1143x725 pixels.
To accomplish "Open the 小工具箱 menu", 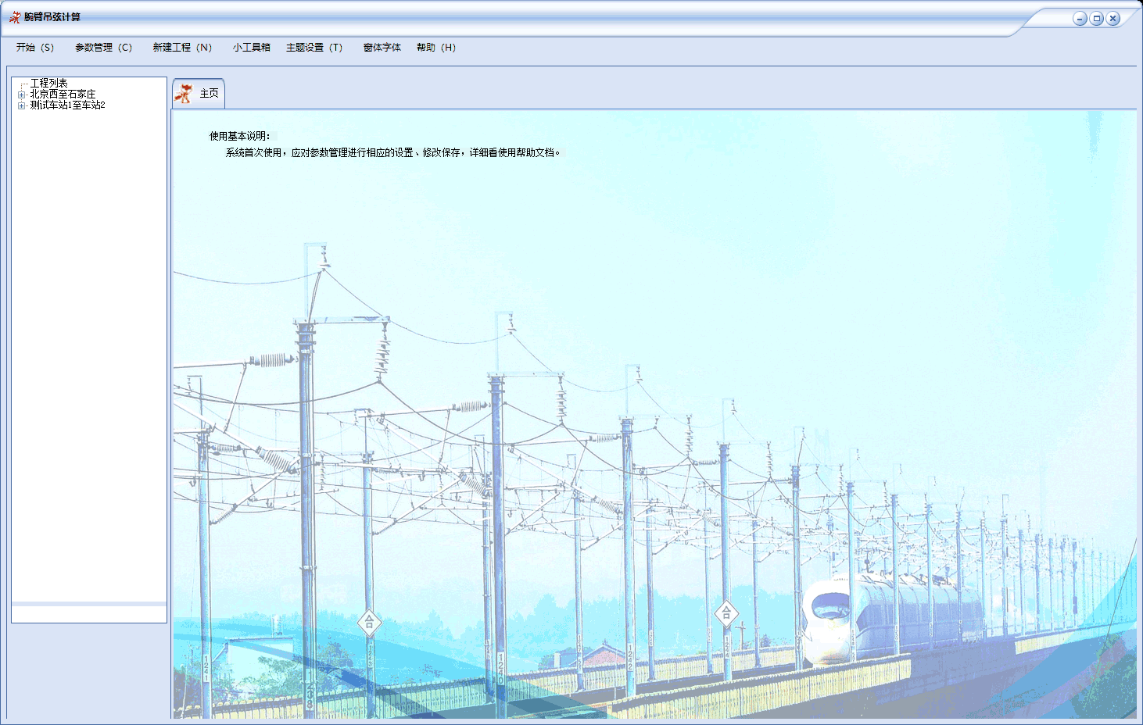I will click(x=251, y=48).
